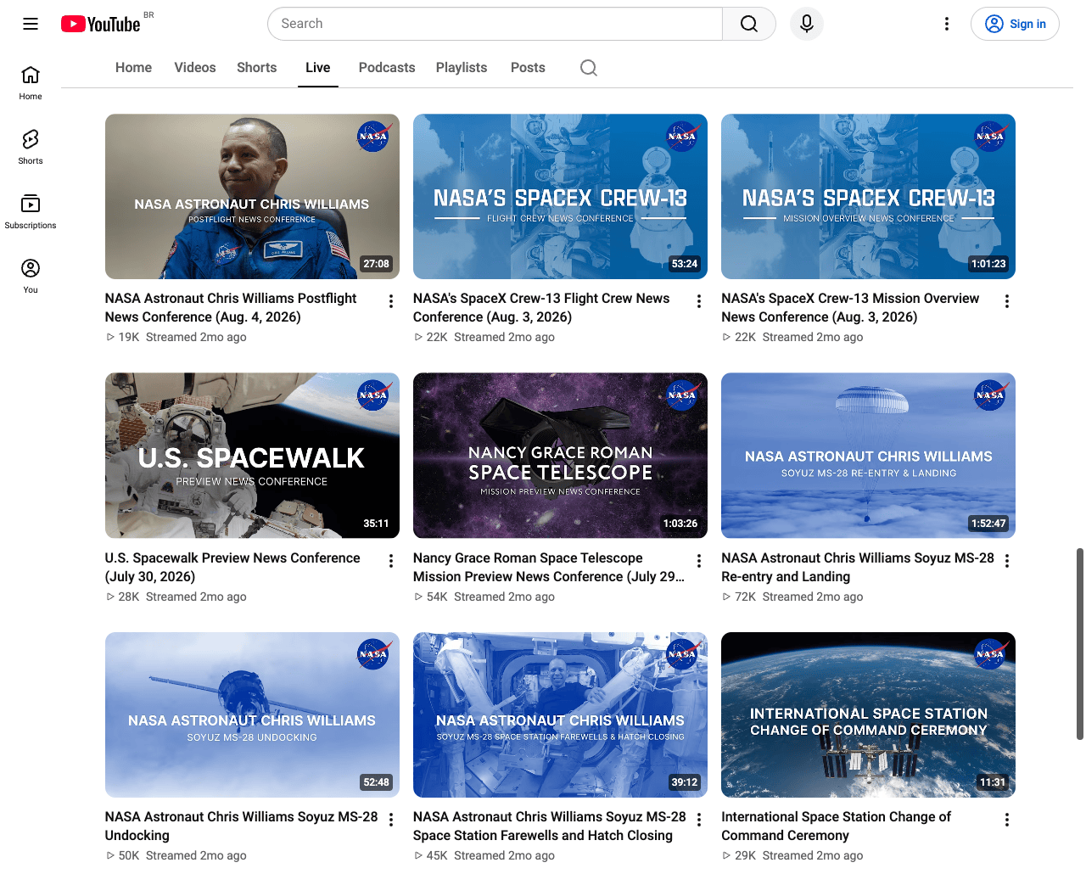Open options menu for U.S. Spacewalk Preview video
1086x874 pixels.
(x=391, y=561)
